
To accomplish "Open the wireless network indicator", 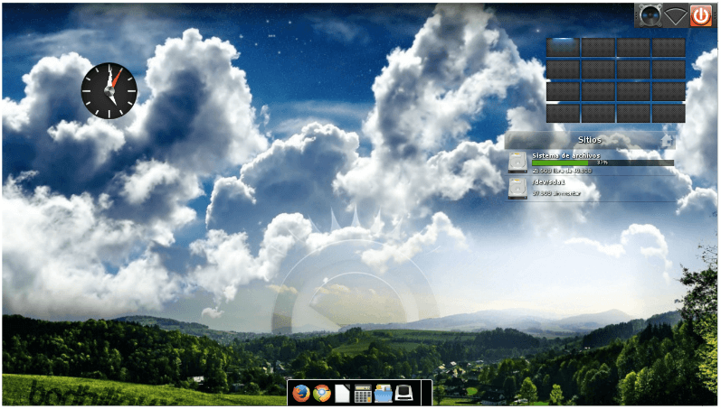I will pos(674,15).
